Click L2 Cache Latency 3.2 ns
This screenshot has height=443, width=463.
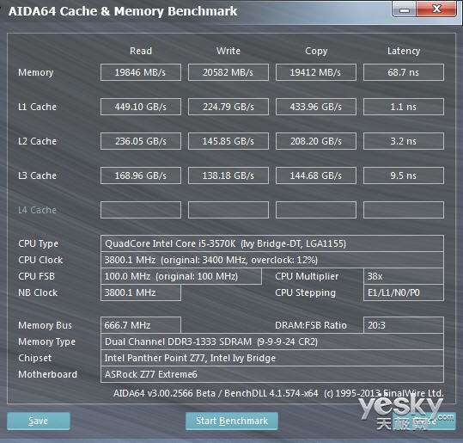pyautogui.click(x=404, y=141)
